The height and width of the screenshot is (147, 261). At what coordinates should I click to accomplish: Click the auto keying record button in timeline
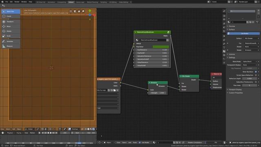tap(39, 133)
